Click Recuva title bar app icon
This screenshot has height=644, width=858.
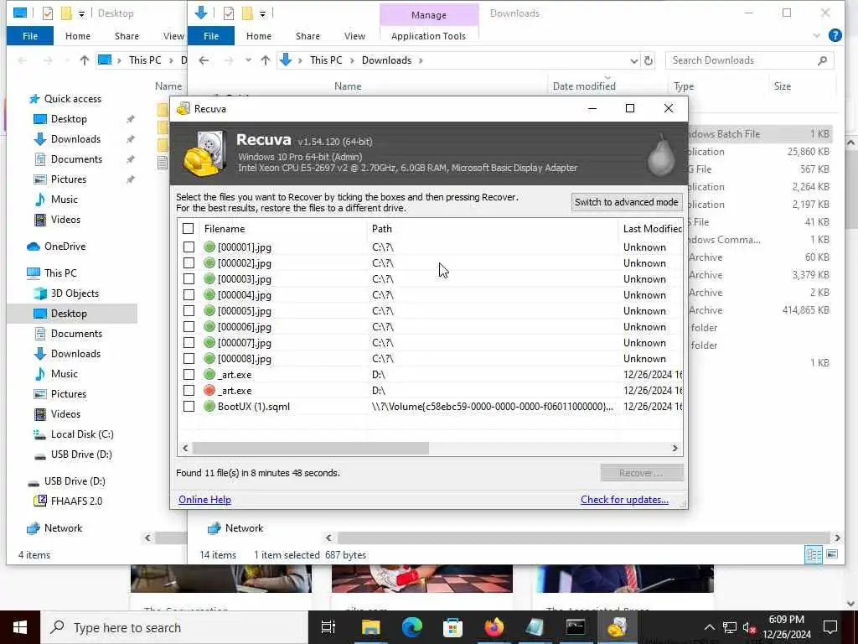183,108
